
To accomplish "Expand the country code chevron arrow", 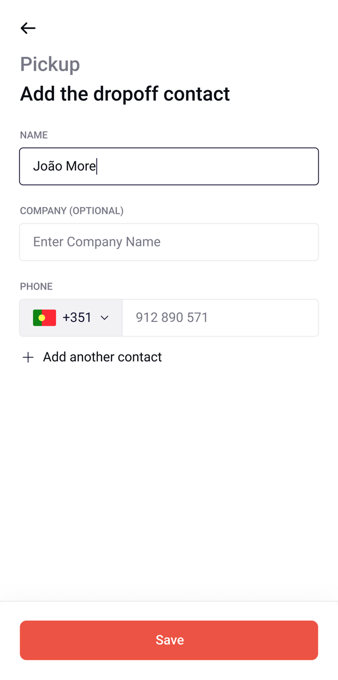I will [104, 318].
